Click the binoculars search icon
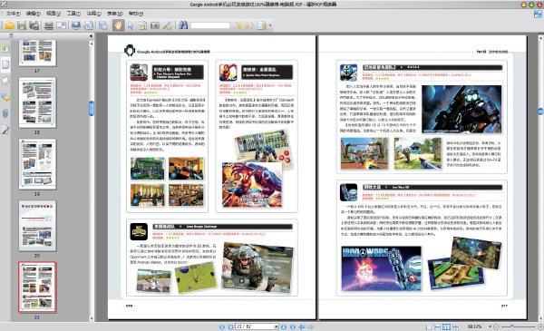 [183, 25]
